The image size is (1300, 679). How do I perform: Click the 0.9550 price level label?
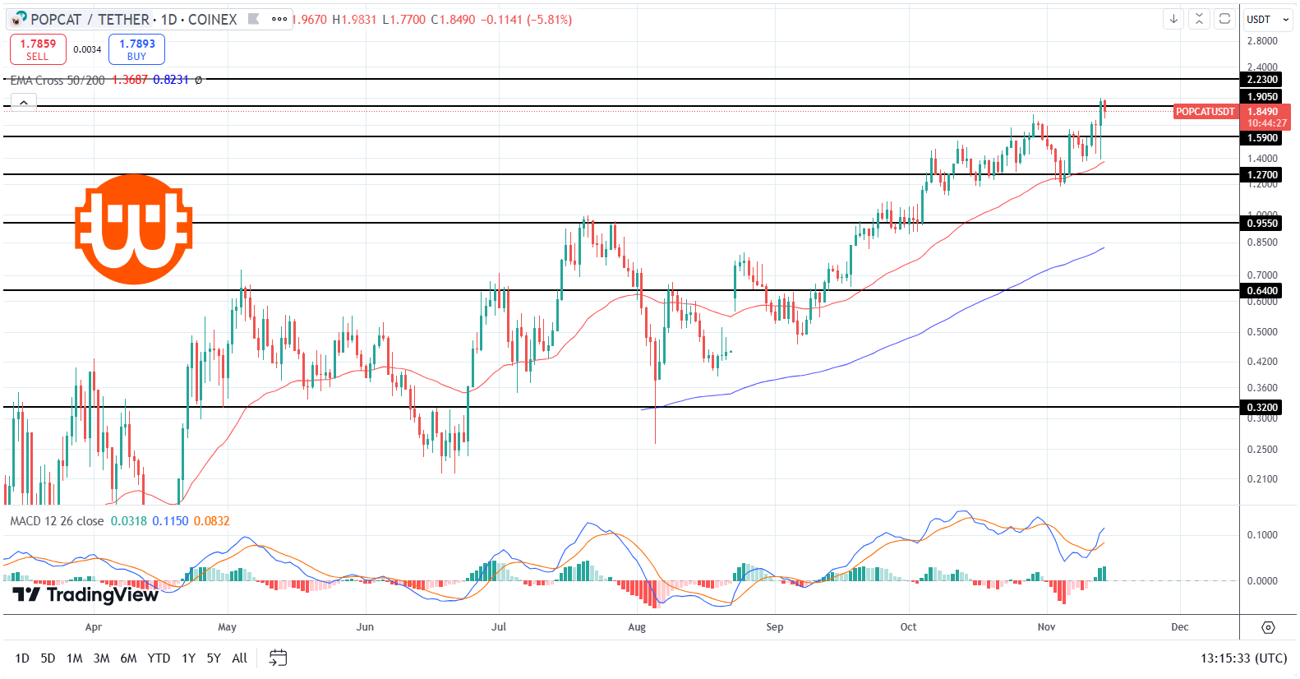(x=1262, y=224)
